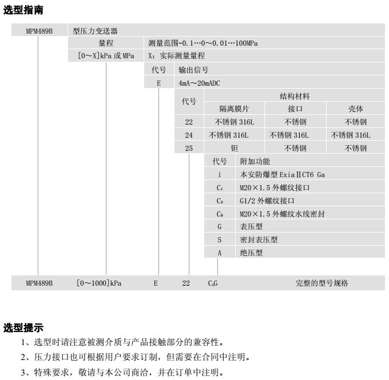Select the 完整的型号规格 label
The width and height of the screenshot is (389, 380).
point(321,283)
